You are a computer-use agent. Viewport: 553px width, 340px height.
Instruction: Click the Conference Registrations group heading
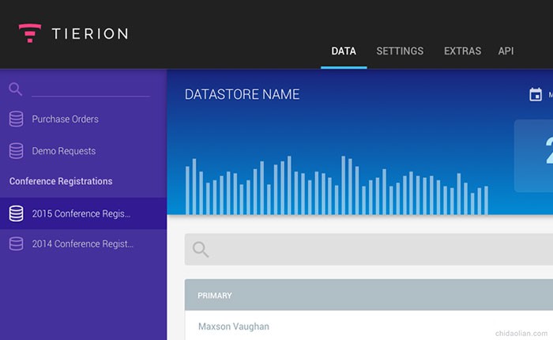click(x=61, y=181)
